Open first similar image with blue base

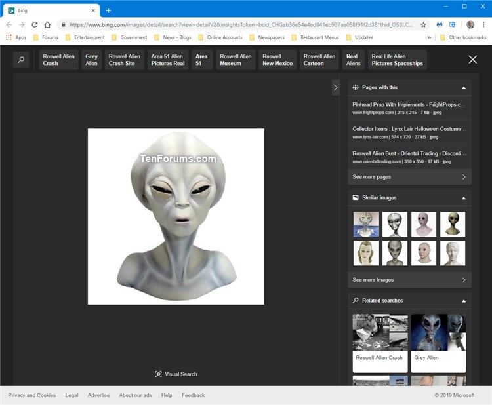(x=366, y=224)
